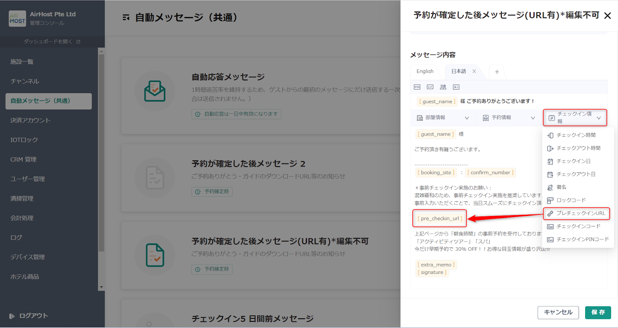
Task: Click the sidebar scroll-down arrow
Action: (101, 287)
